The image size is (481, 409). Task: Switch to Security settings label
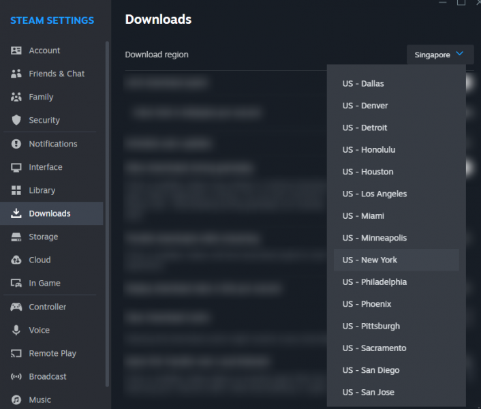click(x=44, y=120)
